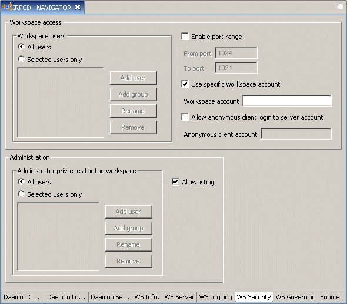This screenshot has width=347, height=304.
Task: Click the Anonymous client account field
Action: 296,134
